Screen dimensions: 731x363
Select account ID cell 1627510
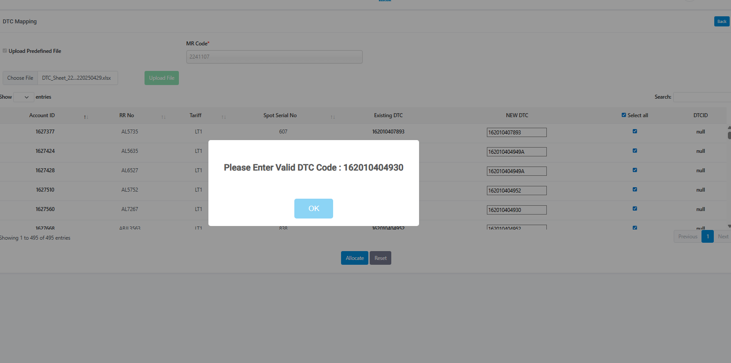pos(45,190)
